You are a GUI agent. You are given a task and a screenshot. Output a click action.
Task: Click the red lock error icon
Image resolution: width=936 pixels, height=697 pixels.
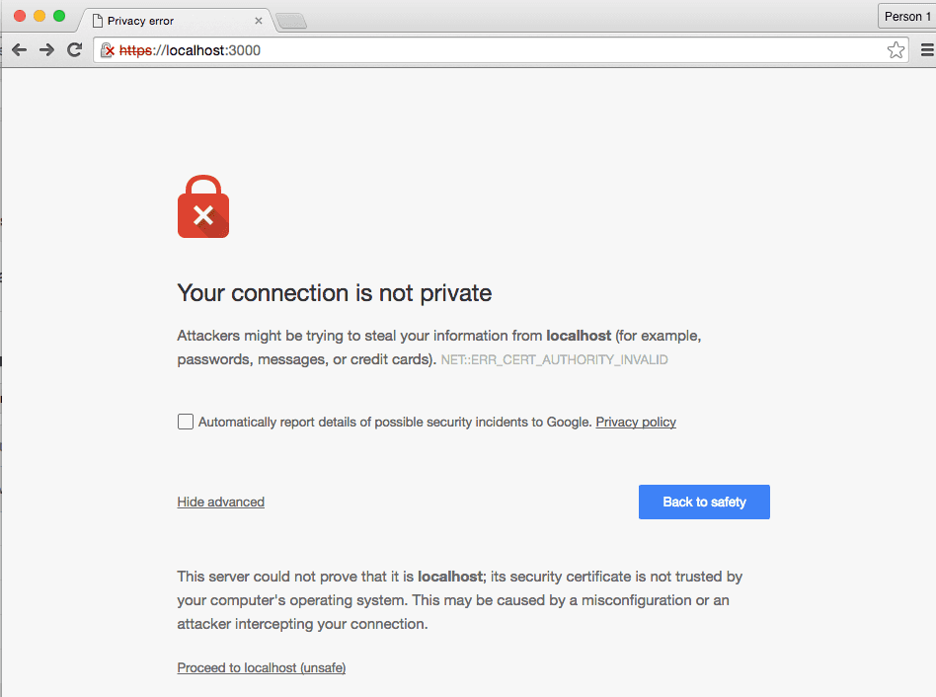[x=203, y=207]
